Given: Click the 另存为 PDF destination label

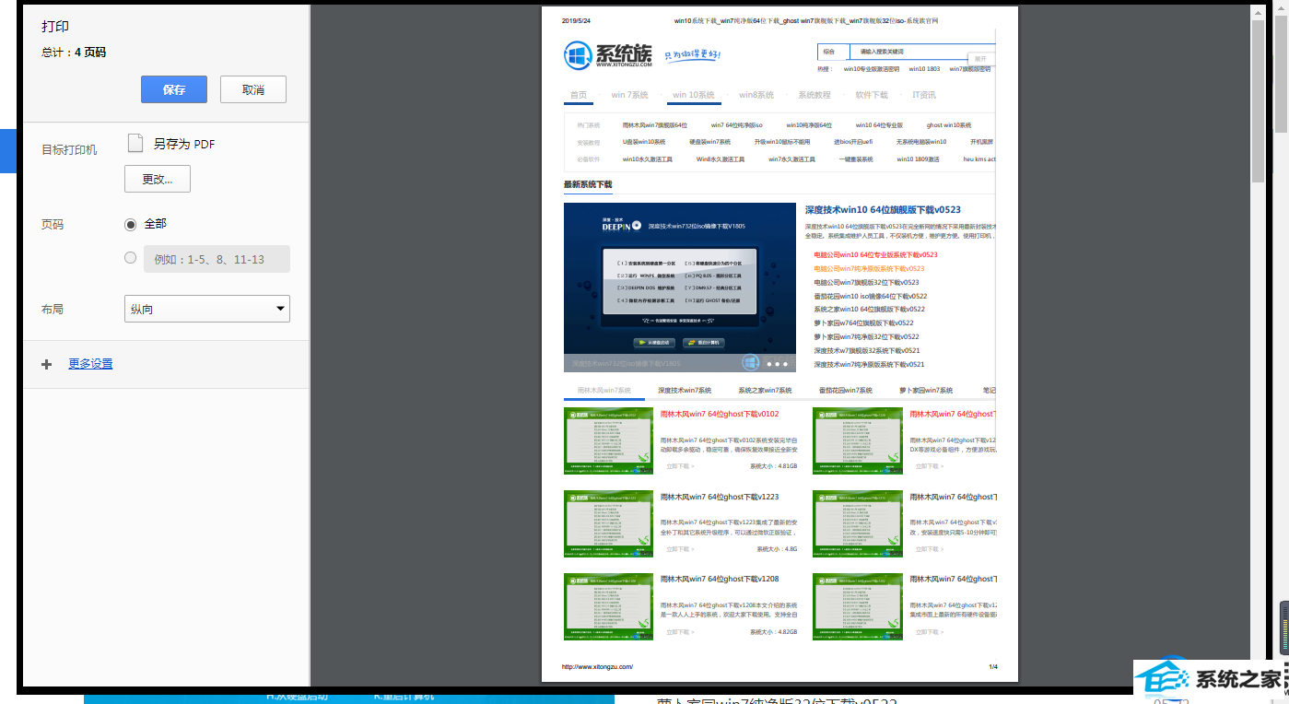Looking at the screenshot, I should (184, 144).
